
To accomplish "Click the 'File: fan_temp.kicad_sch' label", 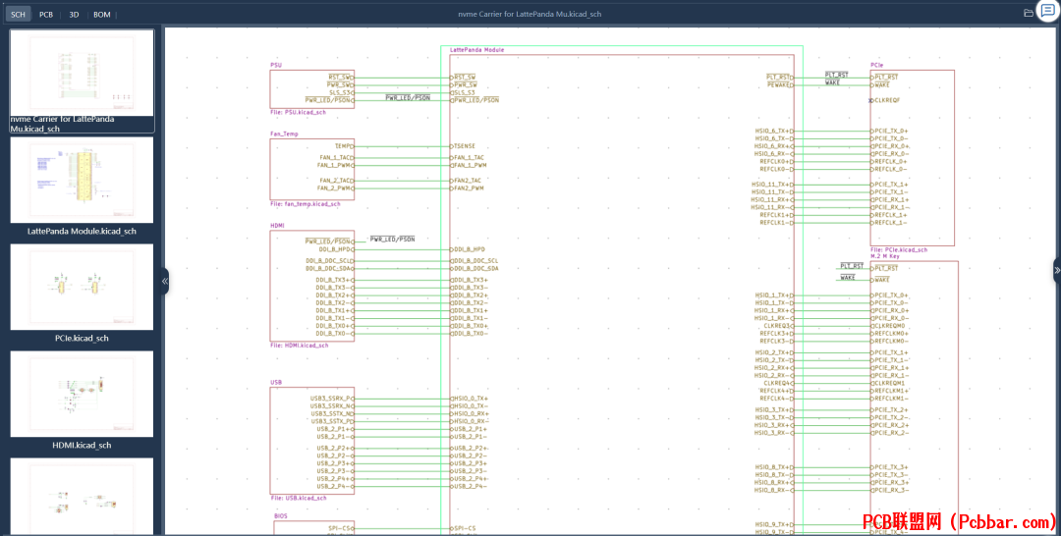I will [306, 203].
